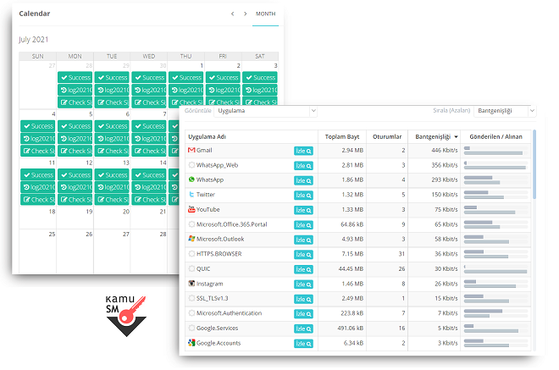Advance to the next calendar month
Screen dimensions: 559x370
(246, 14)
